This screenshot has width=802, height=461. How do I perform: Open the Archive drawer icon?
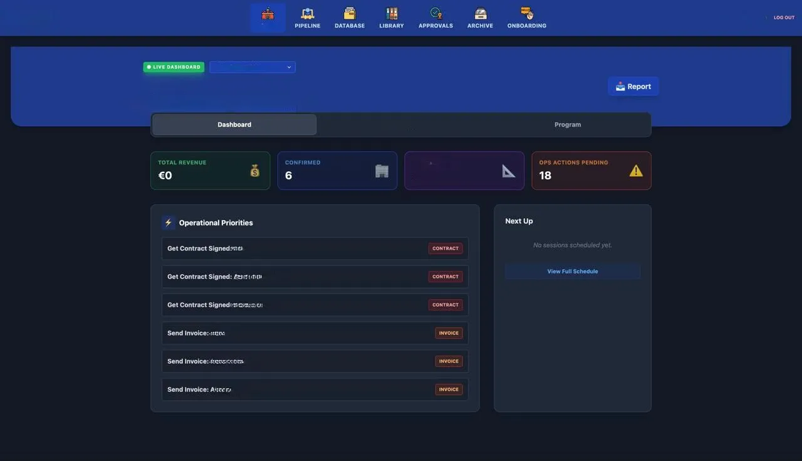point(480,13)
